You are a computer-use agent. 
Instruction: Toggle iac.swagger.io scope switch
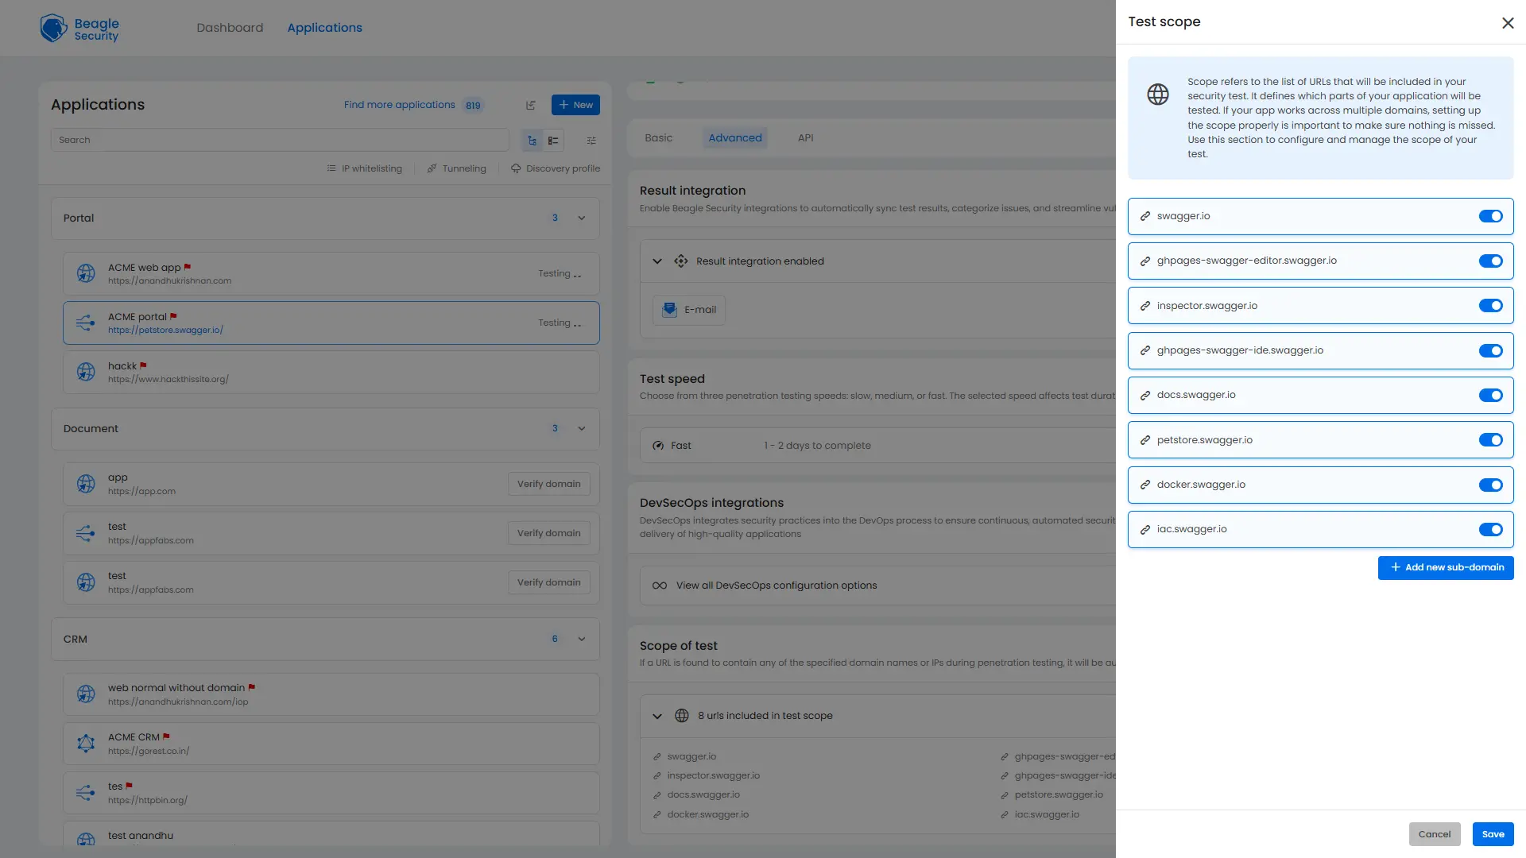click(1490, 530)
